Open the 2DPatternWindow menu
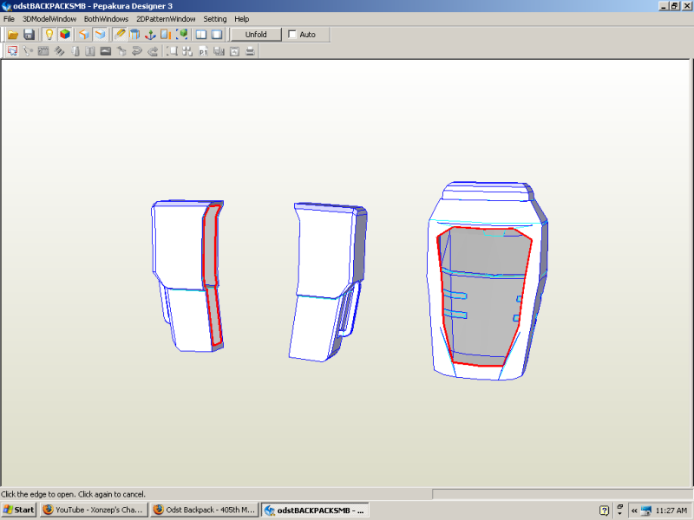Image resolution: width=694 pixels, height=520 pixels. tap(166, 18)
